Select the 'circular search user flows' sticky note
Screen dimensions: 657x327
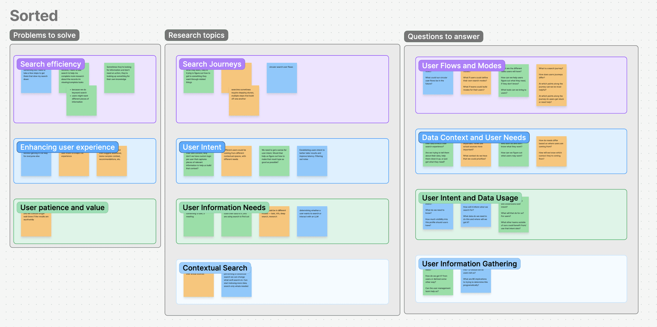point(282,78)
